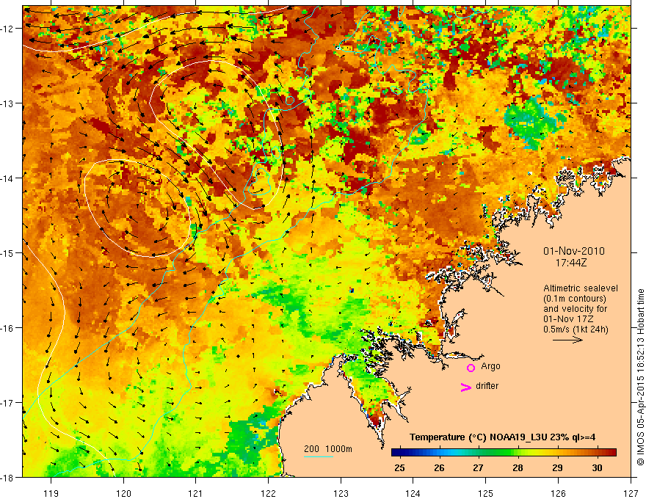Click the color bar label '26'
Viewport: 646px width, 499px height.
(439, 467)
